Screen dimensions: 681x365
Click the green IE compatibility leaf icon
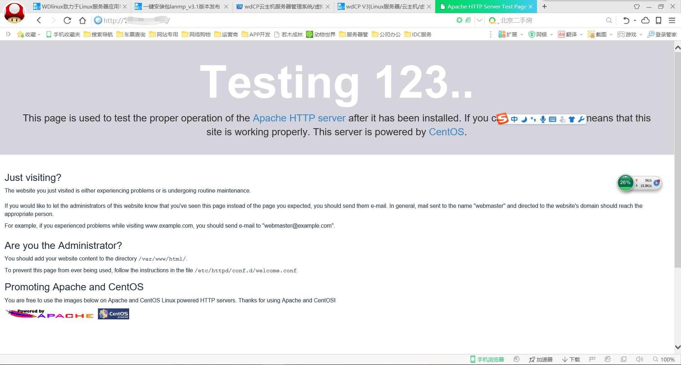point(468,20)
